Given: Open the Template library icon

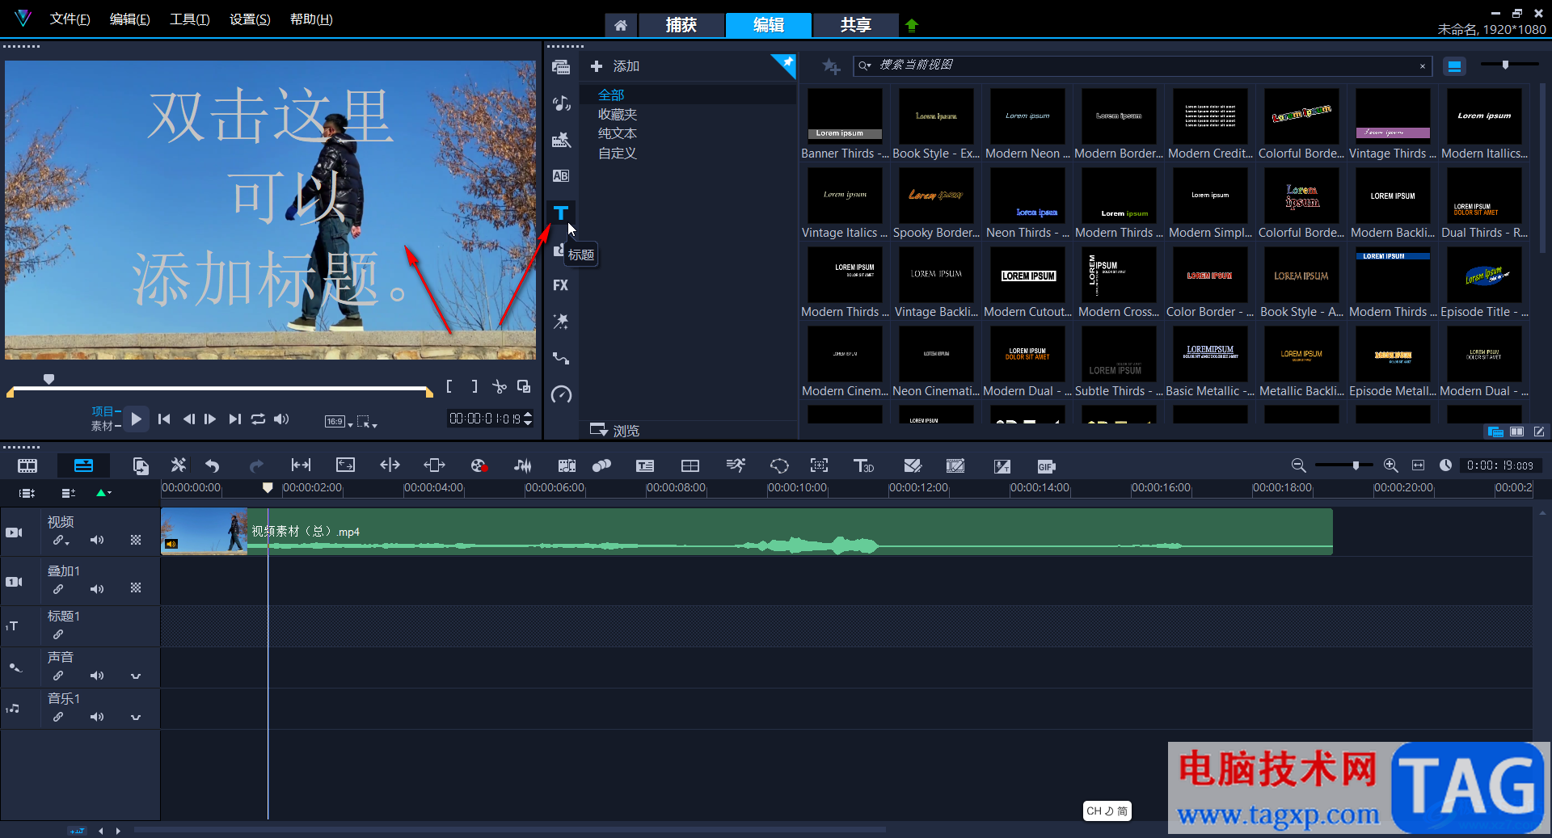Looking at the screenshot, I should (560, 140).
